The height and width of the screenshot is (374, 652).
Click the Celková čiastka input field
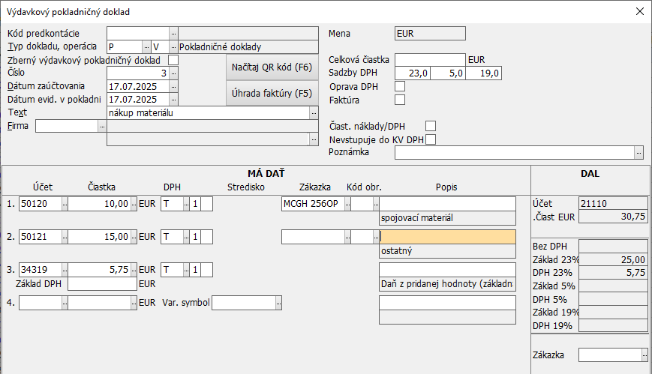[430, 60]
